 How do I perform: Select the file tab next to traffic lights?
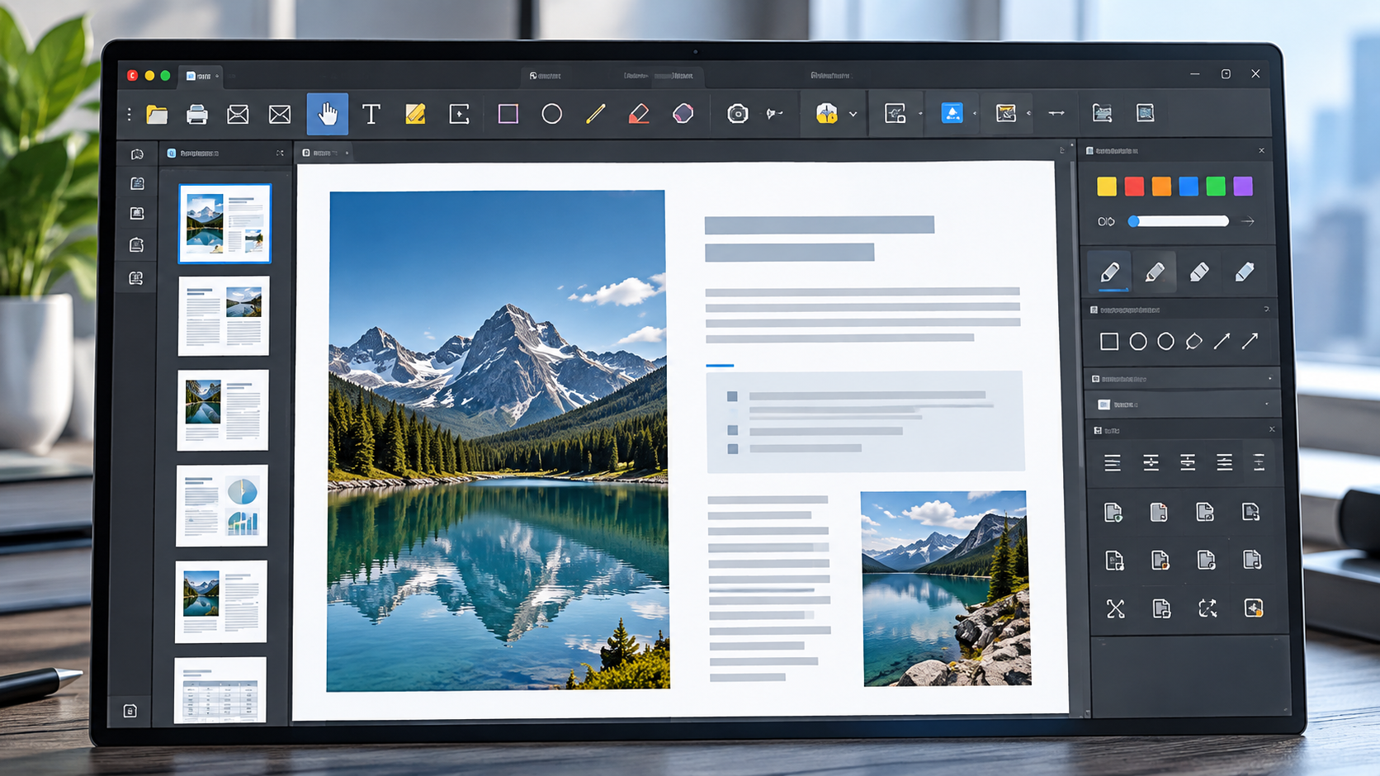tap(202, 76)
